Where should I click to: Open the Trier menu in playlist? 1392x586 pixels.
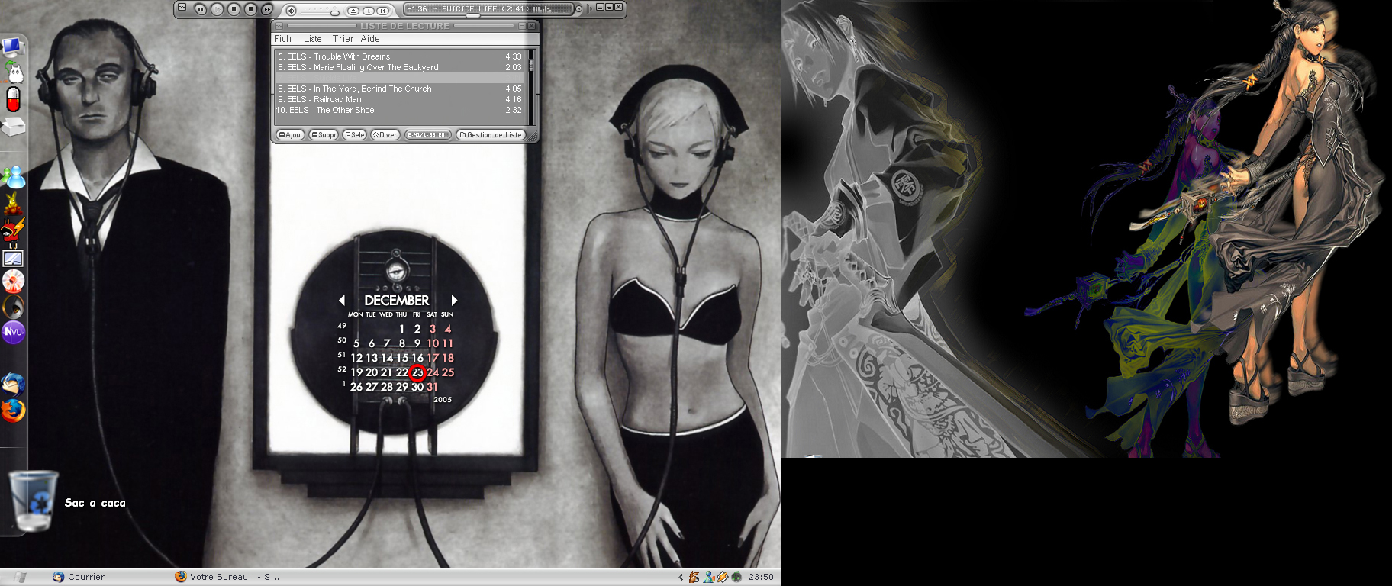[343, 39]
